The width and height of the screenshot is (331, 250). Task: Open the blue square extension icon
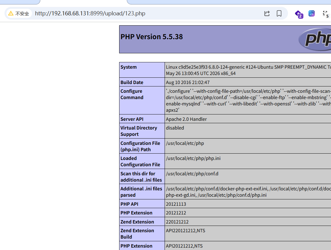click(x=311, y=14)
